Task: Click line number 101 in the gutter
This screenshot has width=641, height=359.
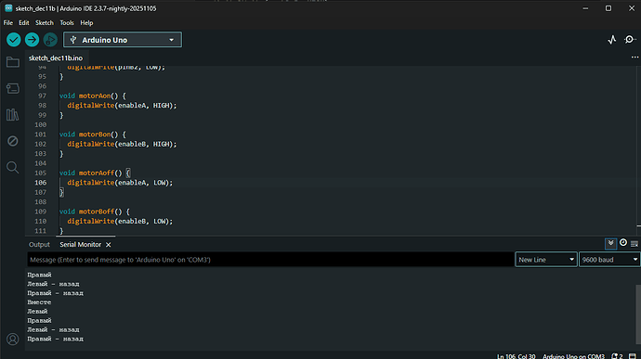Action: (x=41, y=135)
